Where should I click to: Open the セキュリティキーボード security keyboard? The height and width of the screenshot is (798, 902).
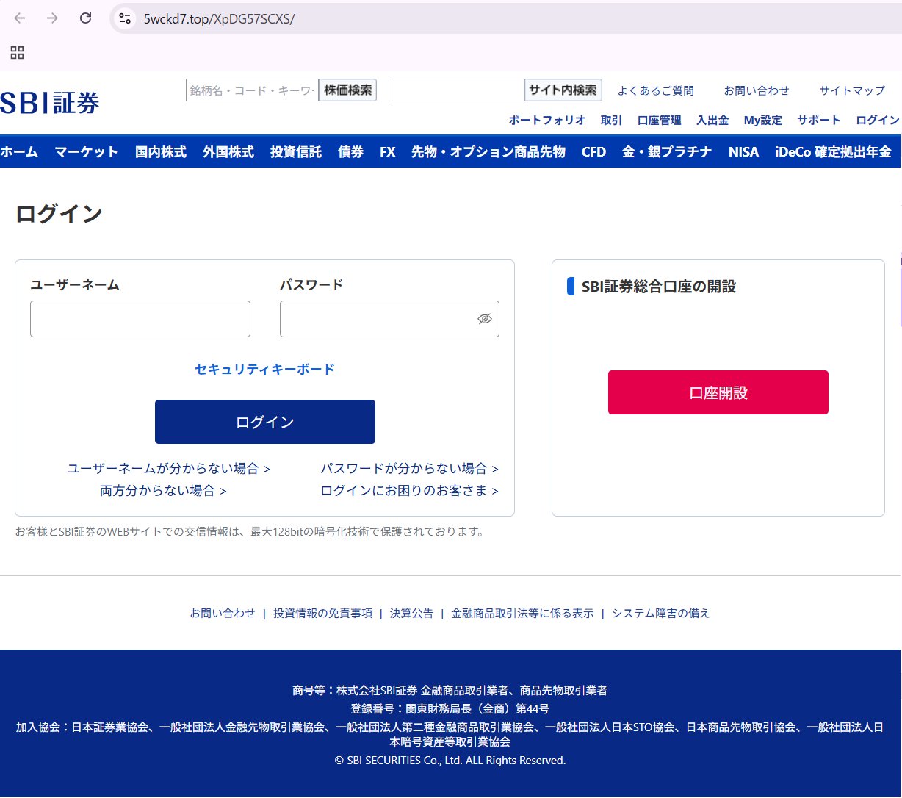[264, 370]
